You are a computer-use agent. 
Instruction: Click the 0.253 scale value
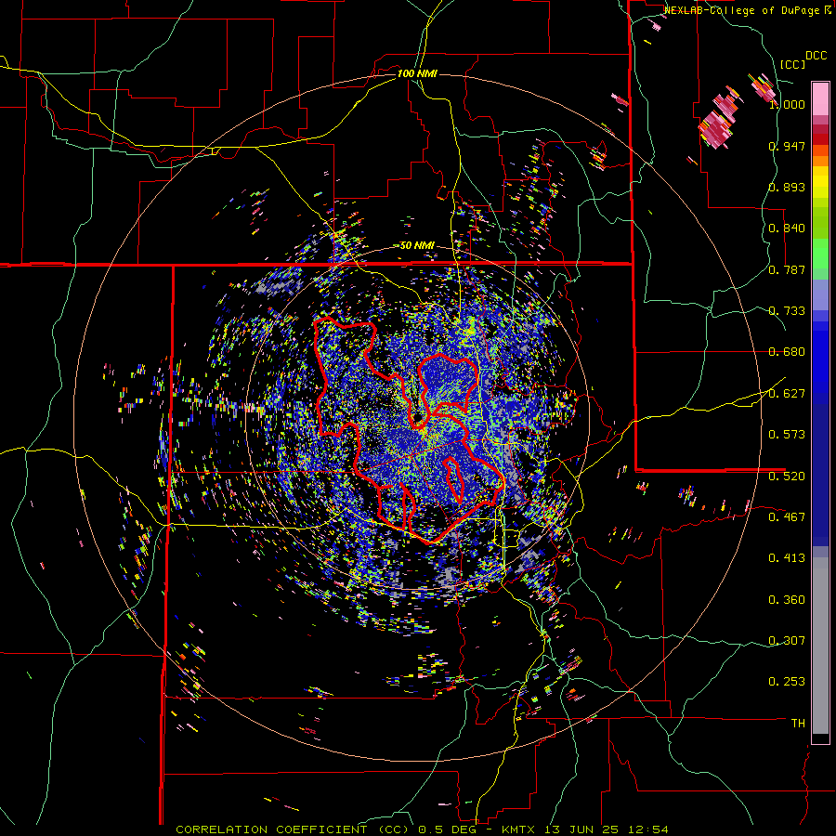click(x=787, y=682)
